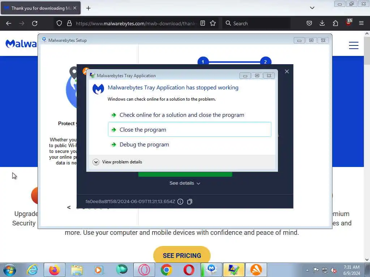Open Firefox hamburger application menu

361,23
